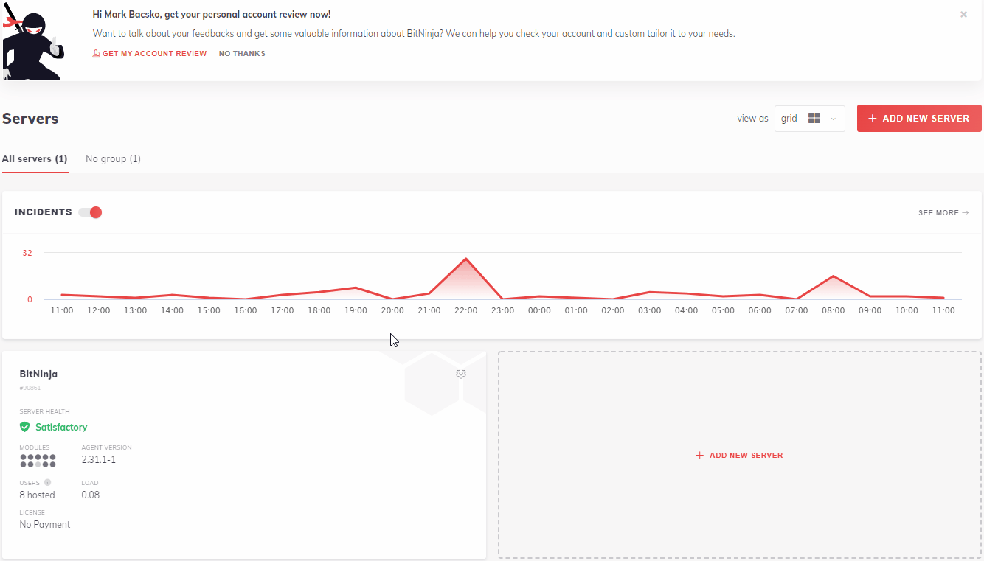Image resolution: width=984 pixels, height=561 pixels.
Task: Click the No Payment license status
Action: pos(45,525)
